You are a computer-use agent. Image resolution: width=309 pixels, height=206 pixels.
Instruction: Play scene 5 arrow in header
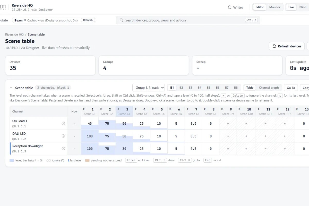pos(153,109)
